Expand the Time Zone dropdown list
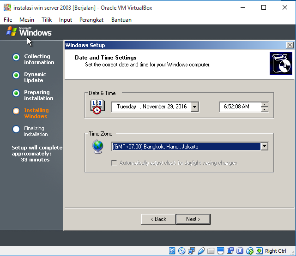This screenshot has width=296, height=256. point(264,146)
